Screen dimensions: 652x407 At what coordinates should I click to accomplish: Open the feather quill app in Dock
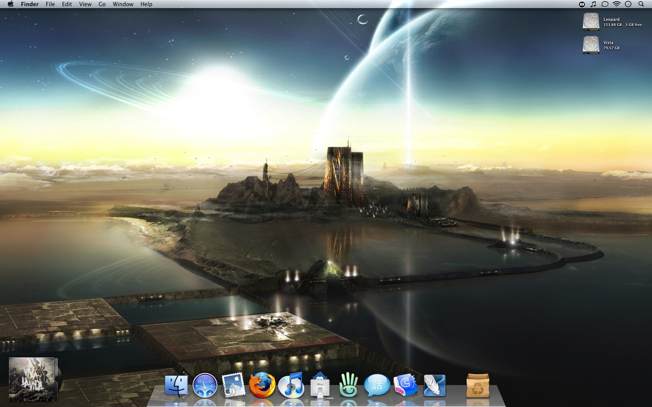pos(435,385)
